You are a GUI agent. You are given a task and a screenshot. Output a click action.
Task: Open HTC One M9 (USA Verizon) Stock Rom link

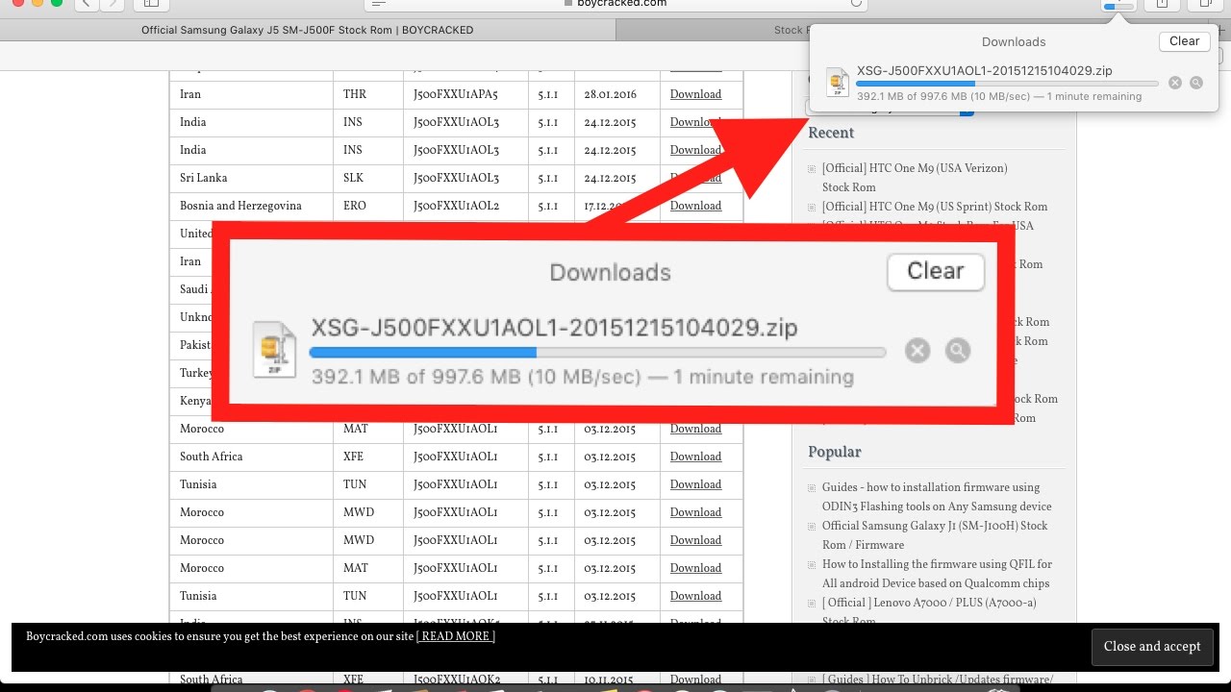point(915,178)
